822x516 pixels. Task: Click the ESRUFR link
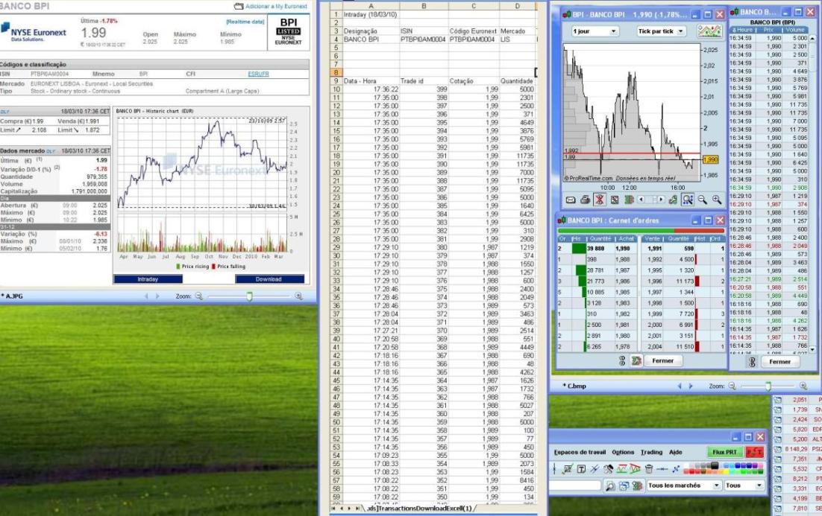(258, 74)
